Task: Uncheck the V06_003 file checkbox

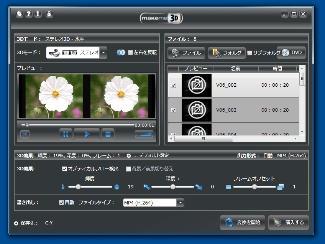Action: [x=174, y=110]
